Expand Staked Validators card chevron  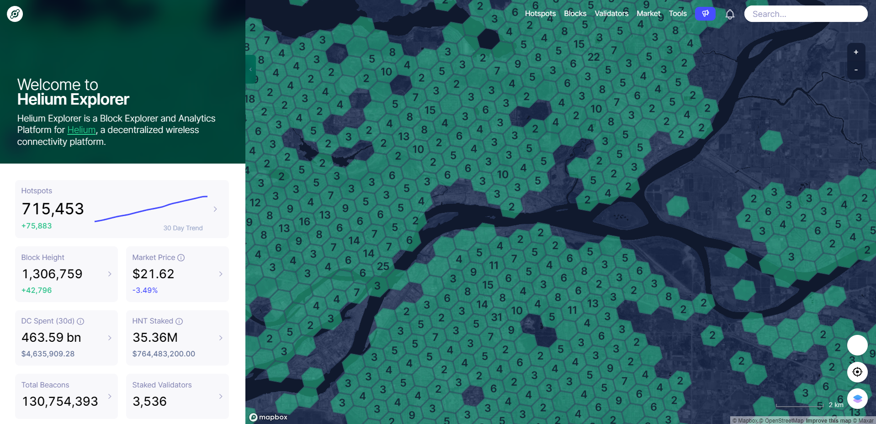[221, 396]
